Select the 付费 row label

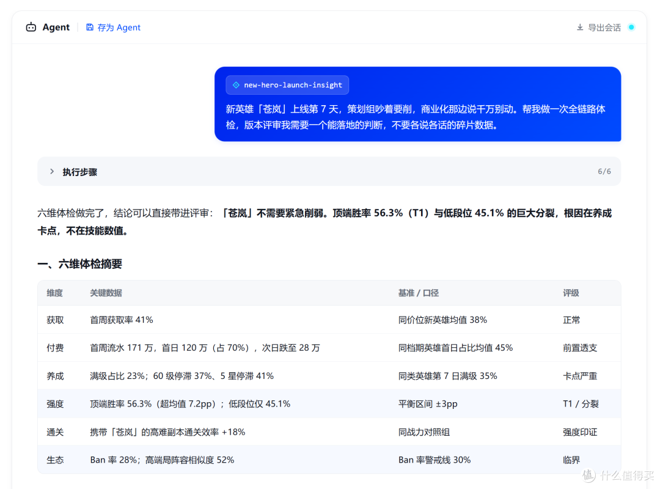tap(55, 348)
